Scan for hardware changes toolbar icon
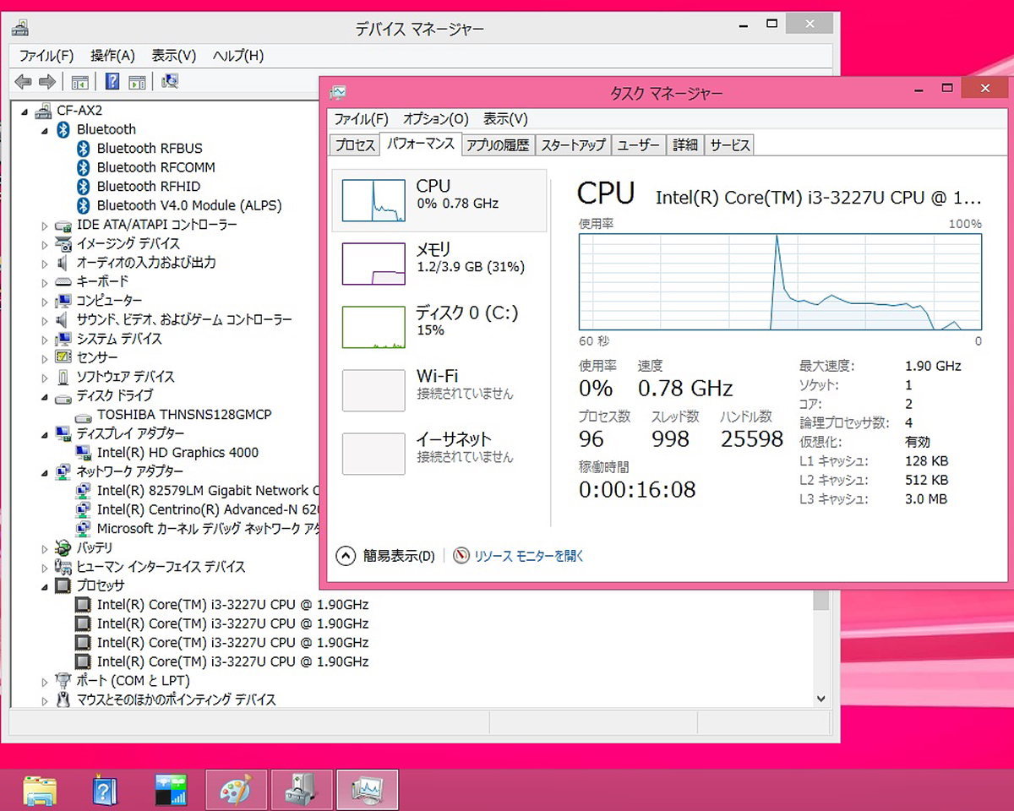The image size is (1014, 811). point(170,82)
